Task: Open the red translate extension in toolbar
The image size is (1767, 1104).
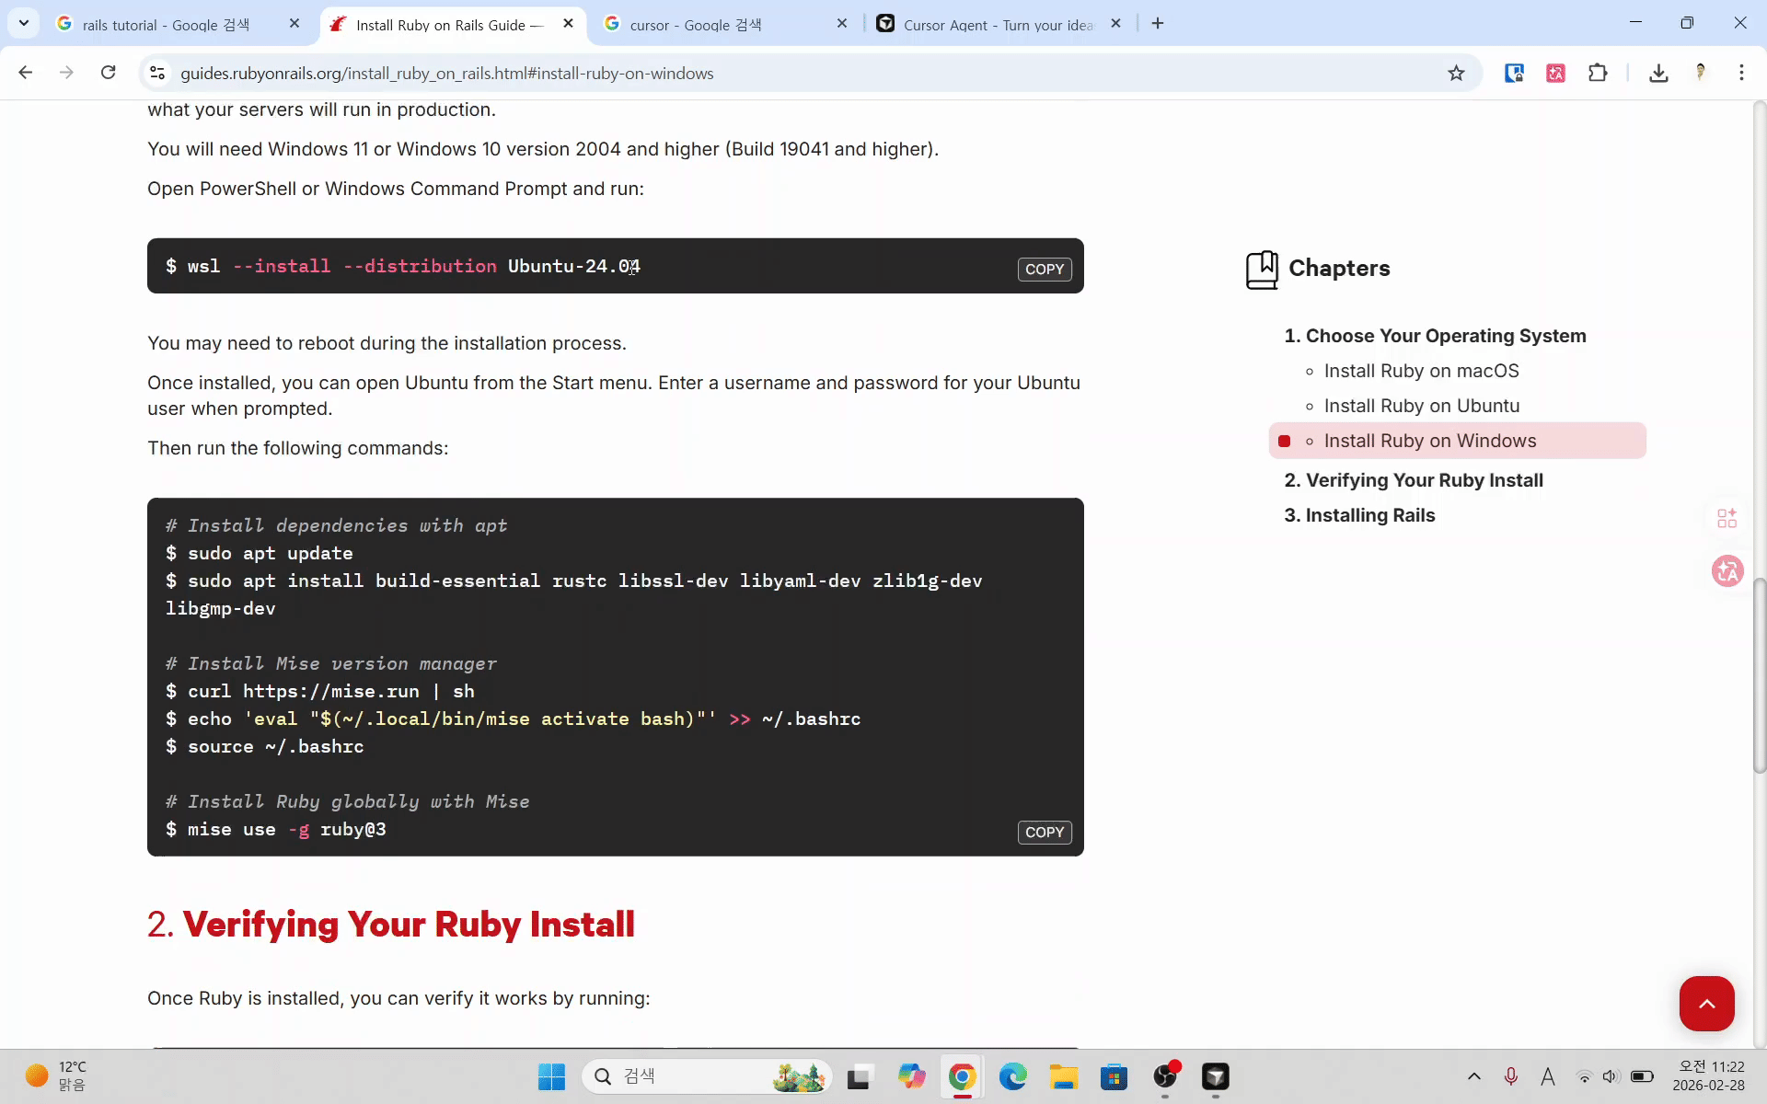Action: point(1555,73)
